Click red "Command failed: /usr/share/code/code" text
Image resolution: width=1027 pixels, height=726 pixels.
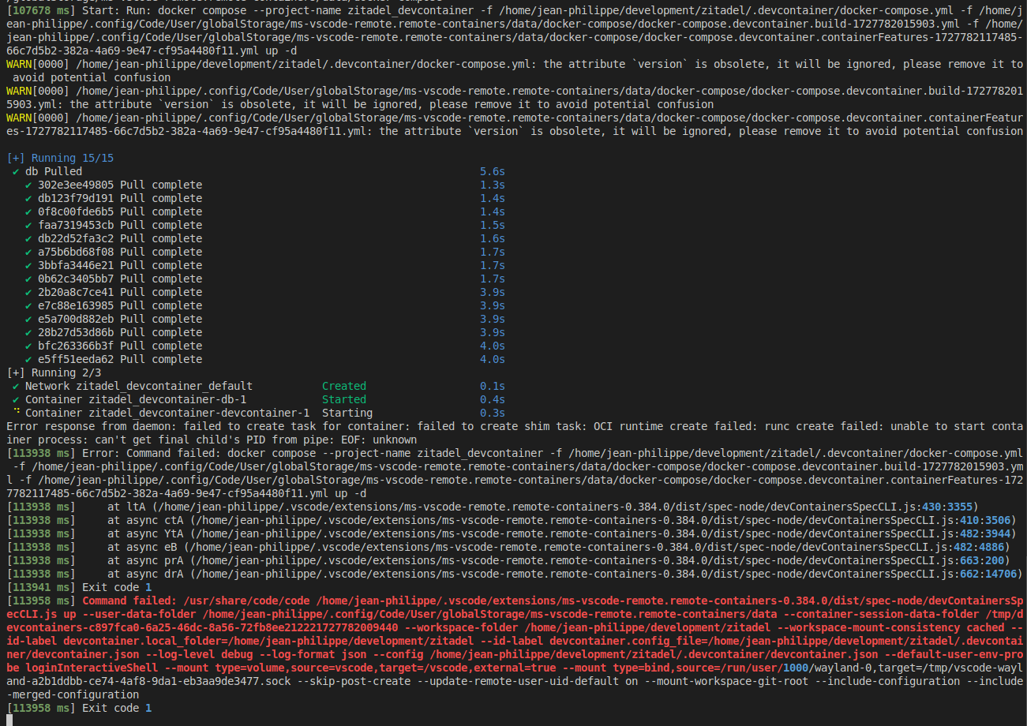pos(196,601)
